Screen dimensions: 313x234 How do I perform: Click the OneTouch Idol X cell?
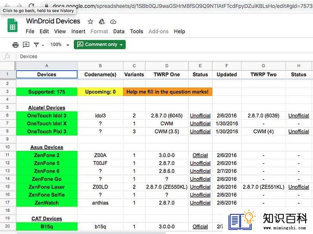[47, 123]
